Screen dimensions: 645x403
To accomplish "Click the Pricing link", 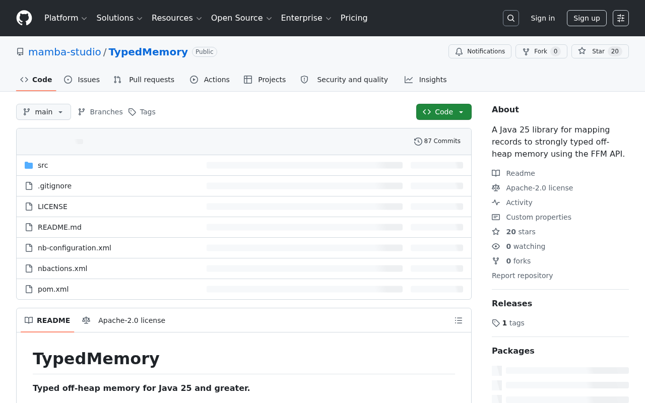I will pyautogui.click(x=354, y=18).
